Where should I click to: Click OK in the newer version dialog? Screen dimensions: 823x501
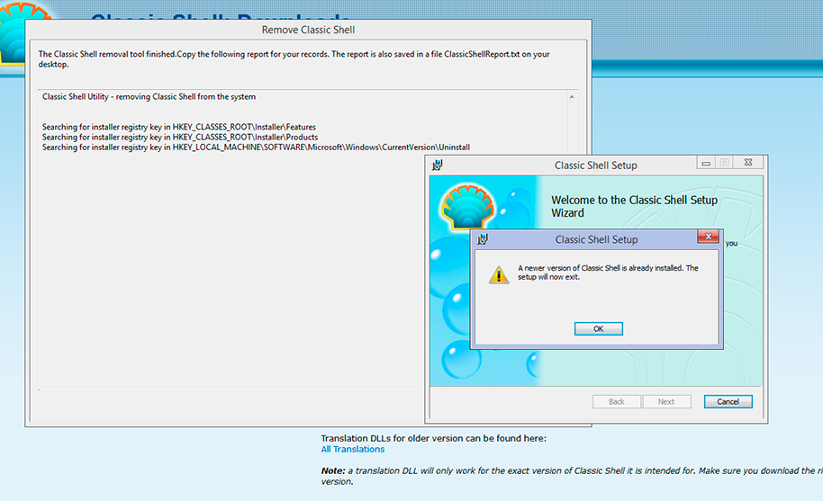coord(598,329)
